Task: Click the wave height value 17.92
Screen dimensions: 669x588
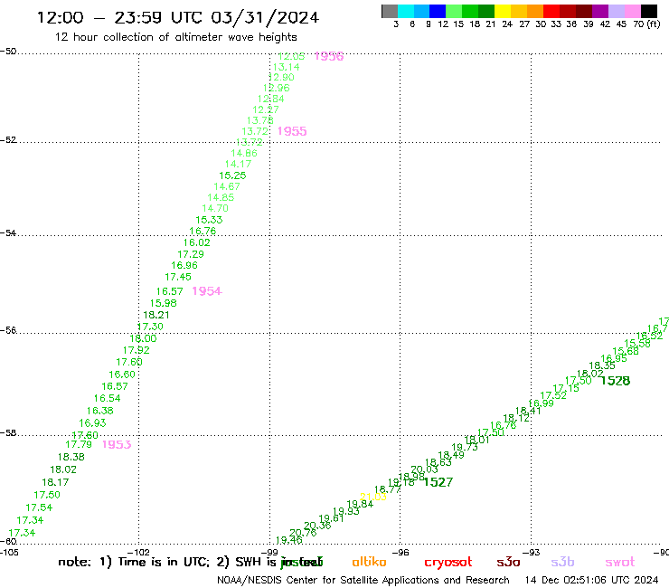Action: [x=137, y=350]
